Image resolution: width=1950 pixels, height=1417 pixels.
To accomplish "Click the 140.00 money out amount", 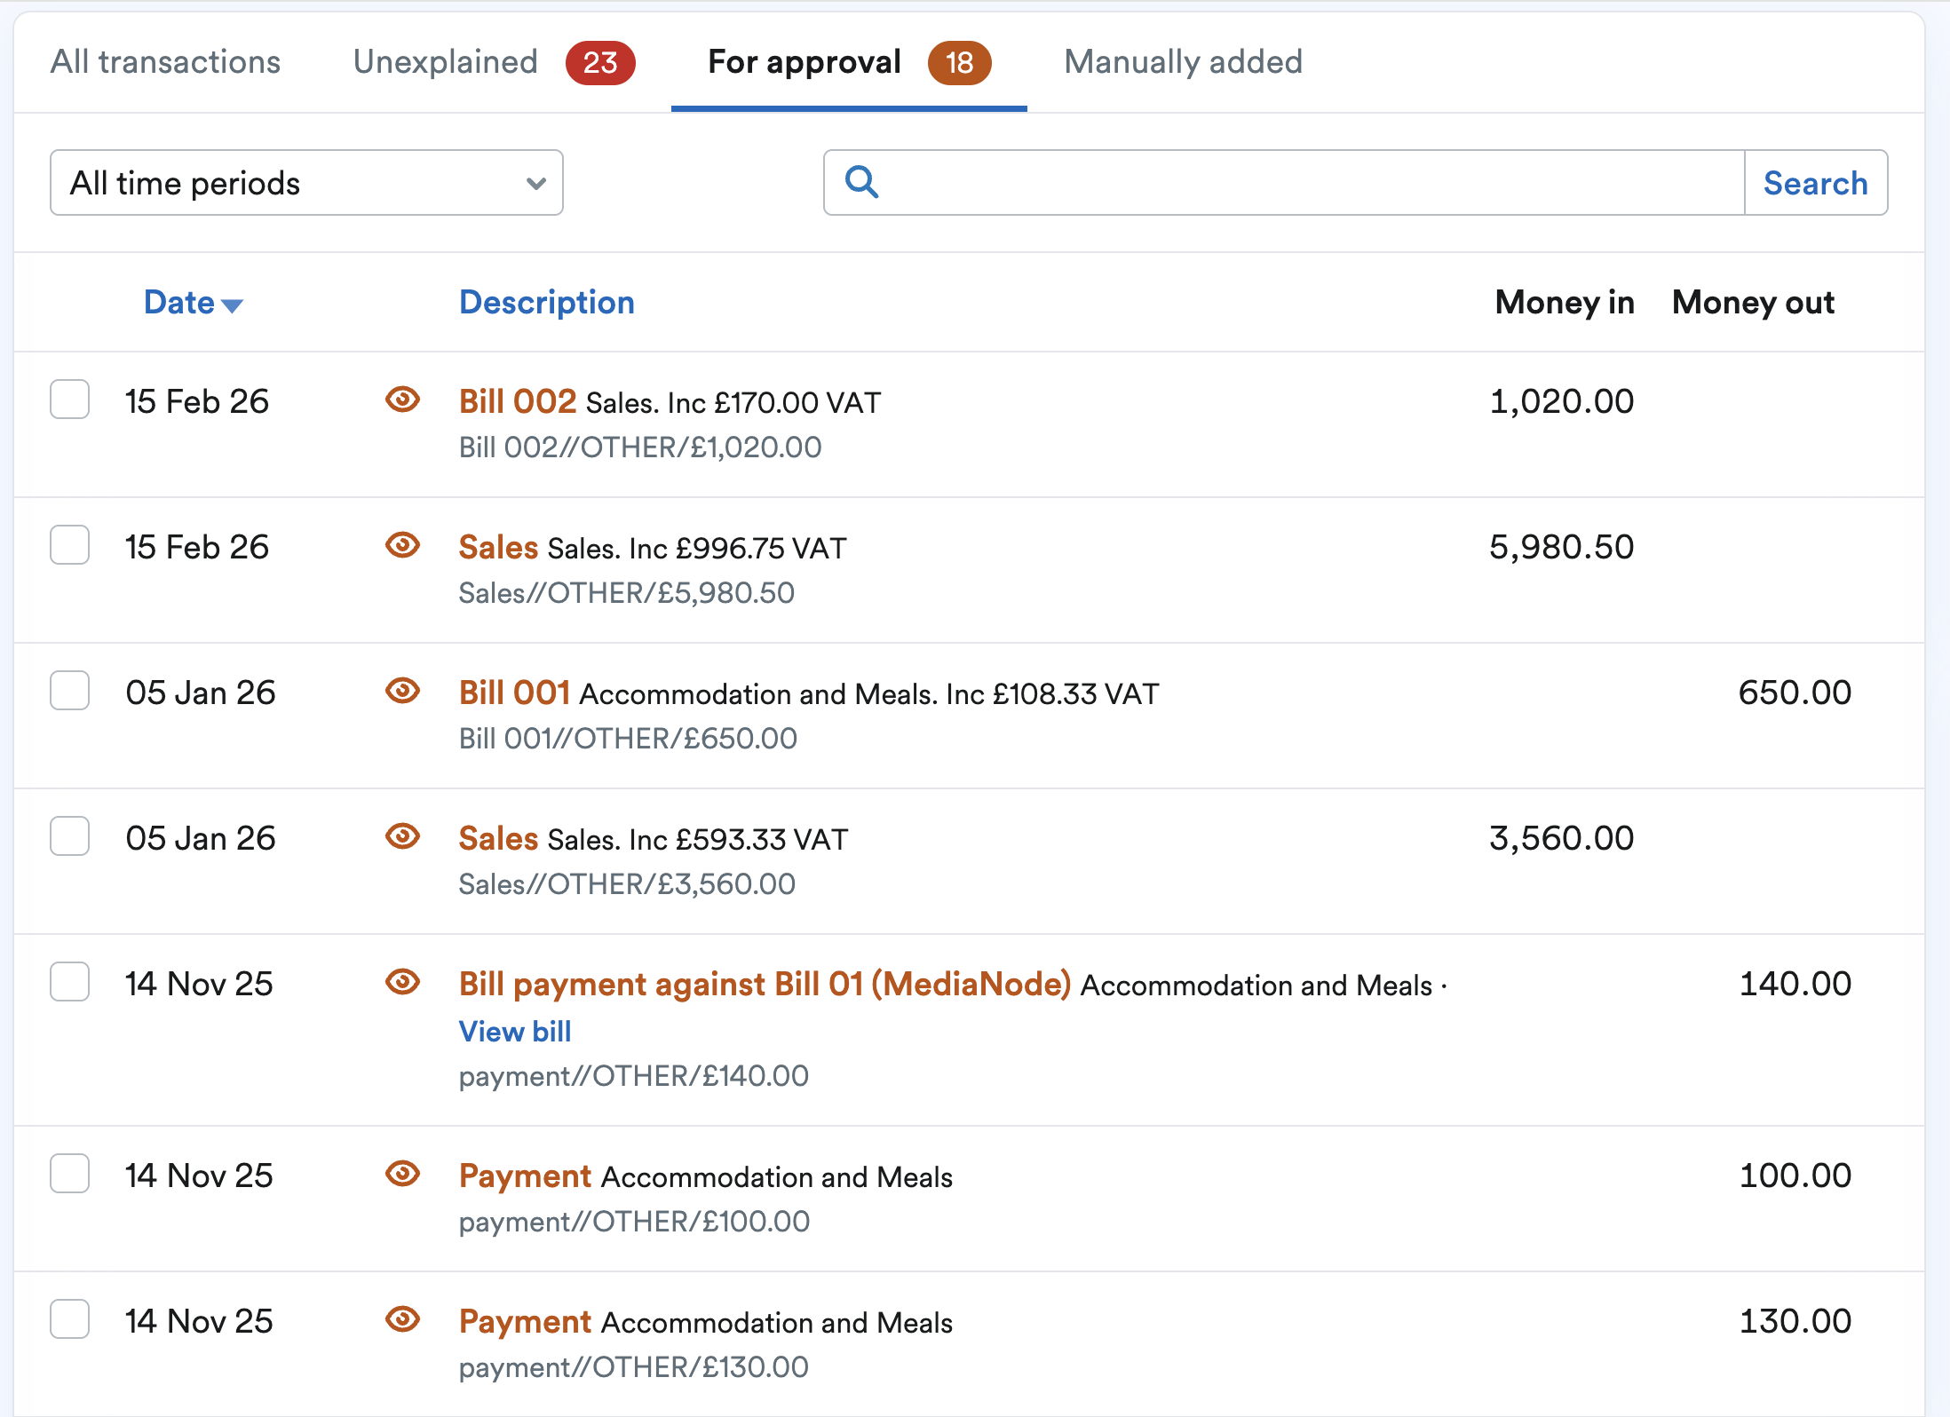I will [x=1795, y=984].
